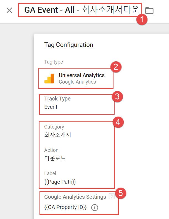The image size is (169, 219).
Task: Click the Action field label
Action: pos(51,150)
